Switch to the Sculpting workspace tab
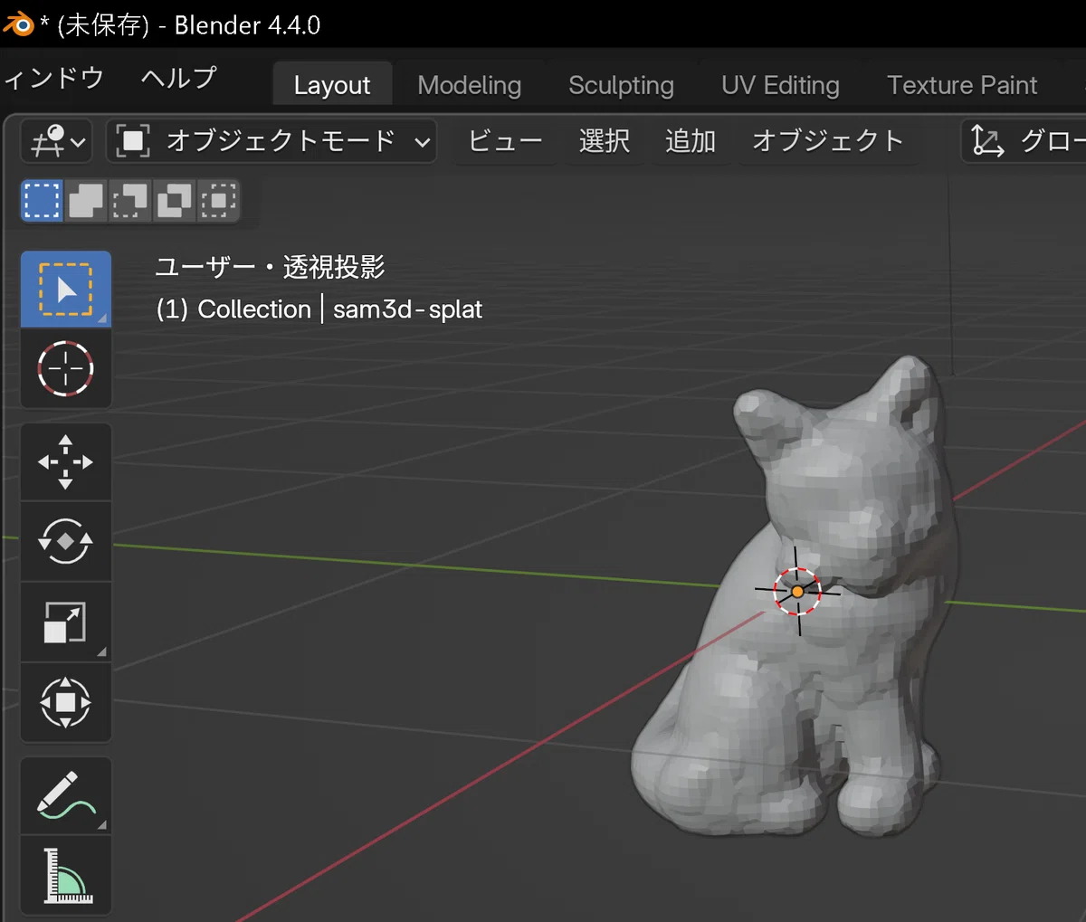 pos(621,85)
